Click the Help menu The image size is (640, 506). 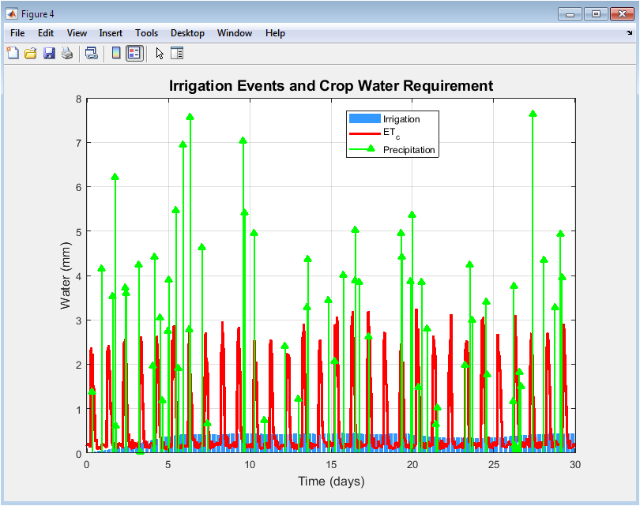[x=275, y=33]
